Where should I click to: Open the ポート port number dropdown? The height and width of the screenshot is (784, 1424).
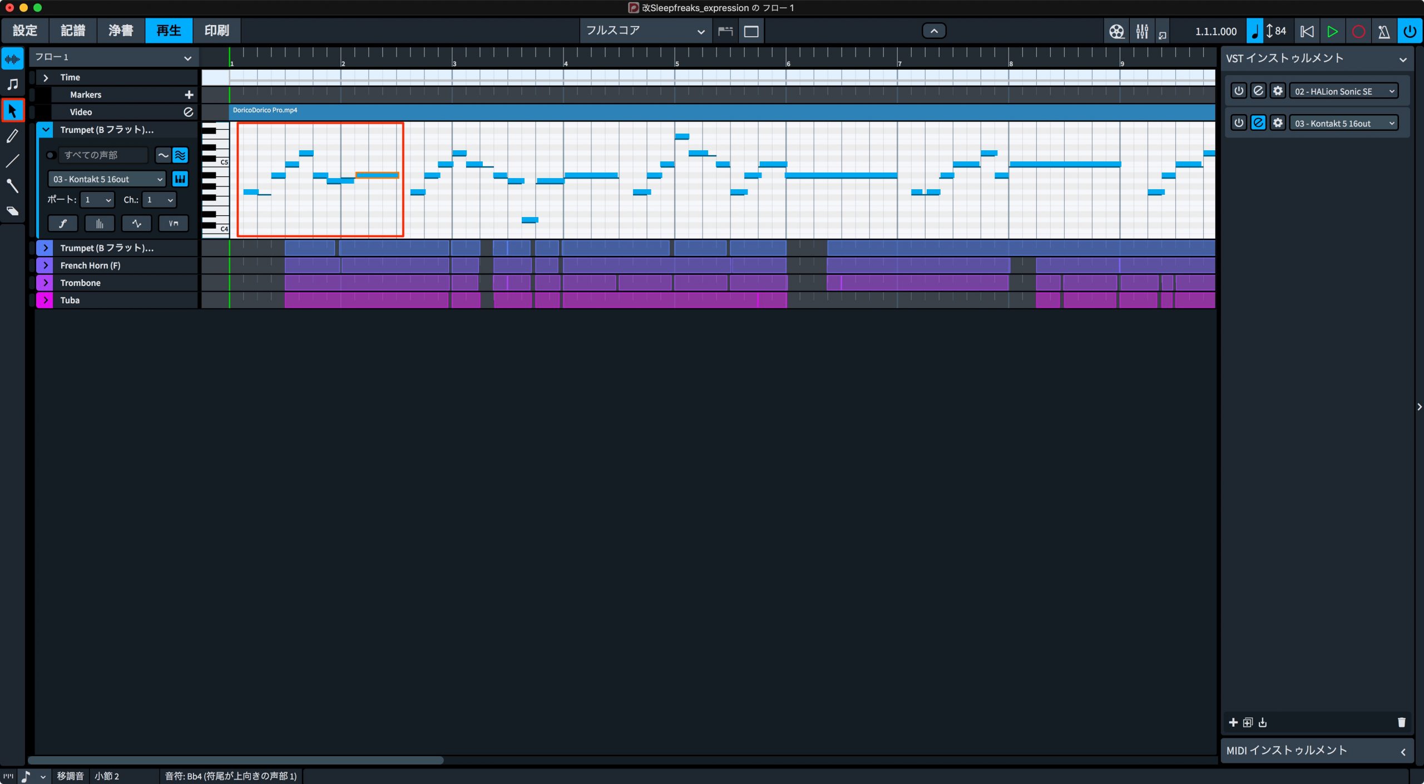tap(97, 200)
